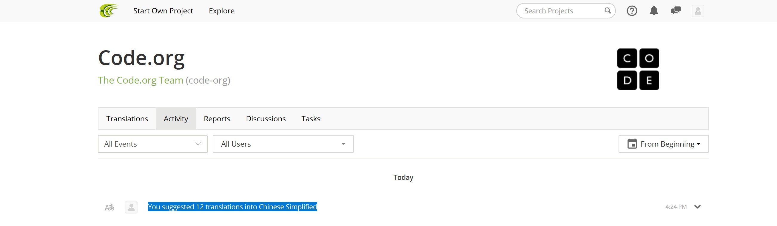777x226 pixels.
Task: Open the messages chat icon
Action: (676, 11)
